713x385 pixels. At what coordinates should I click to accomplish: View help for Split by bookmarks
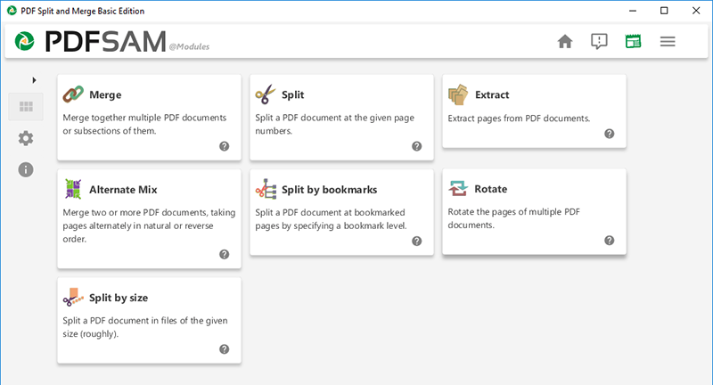(417, 241)
